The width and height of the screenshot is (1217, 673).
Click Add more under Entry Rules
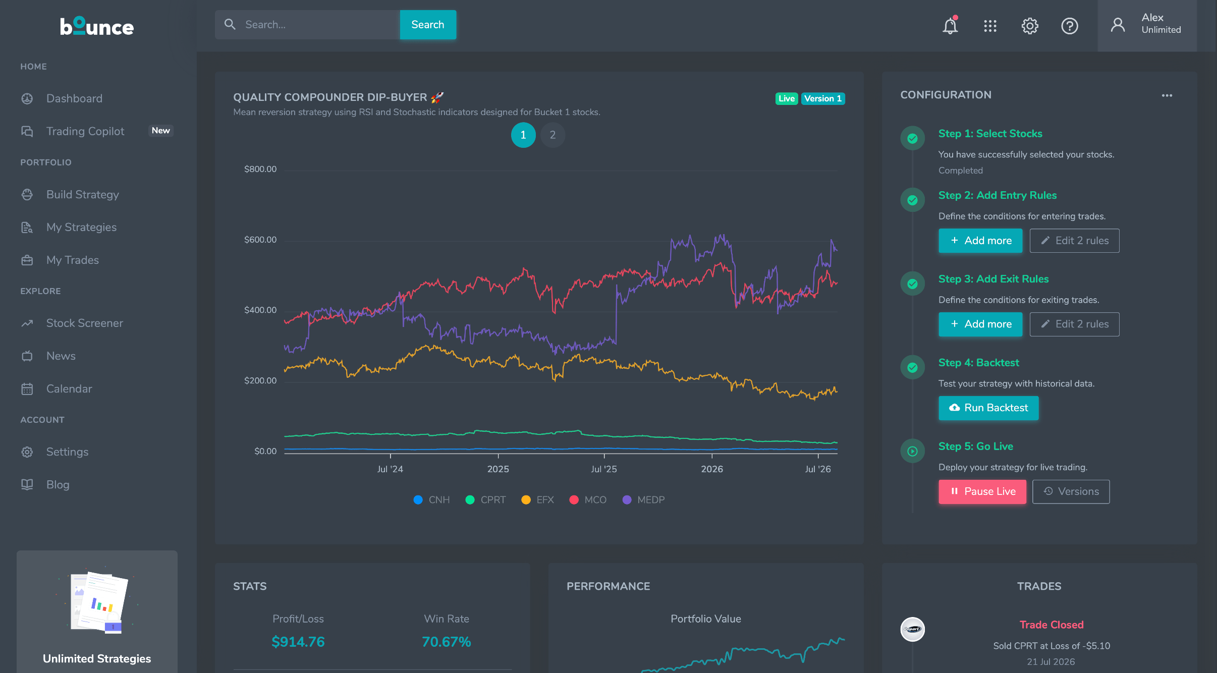coord(980,241)
